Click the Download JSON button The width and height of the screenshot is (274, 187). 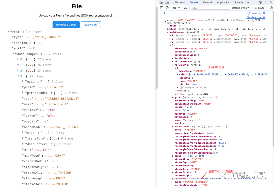66,25
